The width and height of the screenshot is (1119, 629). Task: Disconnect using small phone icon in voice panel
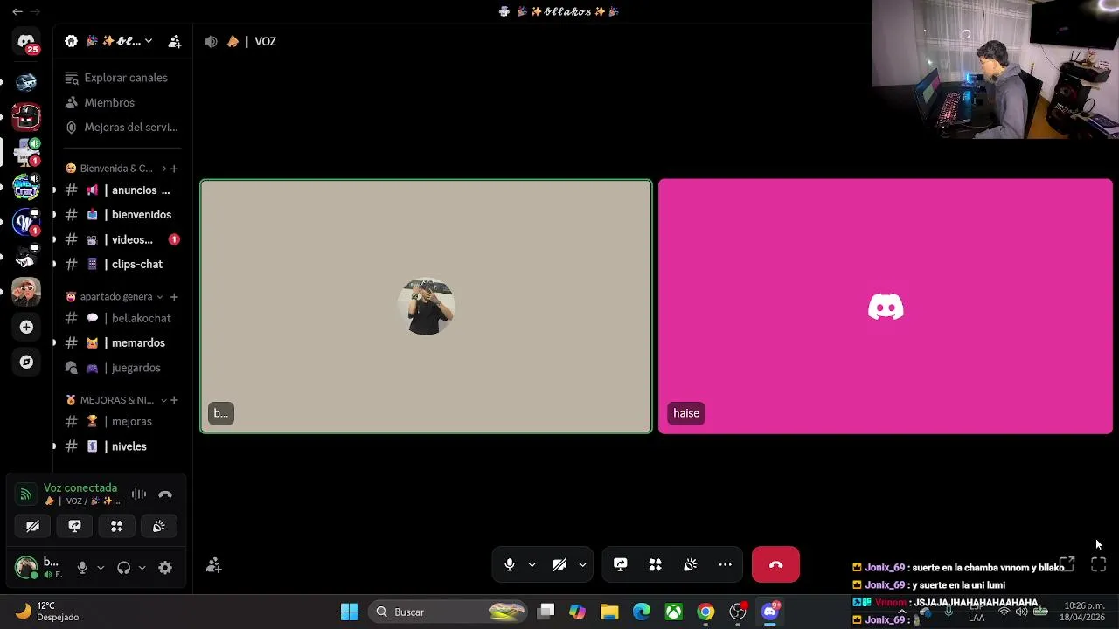click(165, 494)
